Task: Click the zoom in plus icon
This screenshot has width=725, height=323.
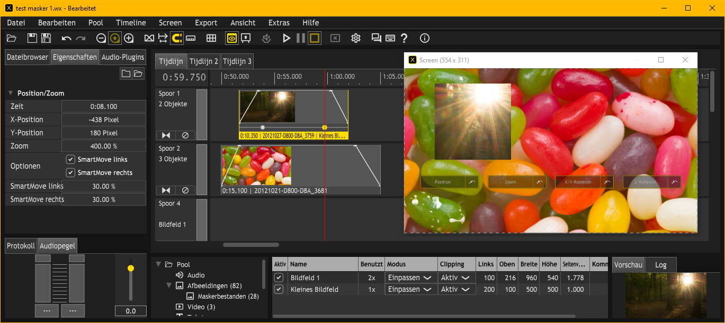Action: [129, 38]
